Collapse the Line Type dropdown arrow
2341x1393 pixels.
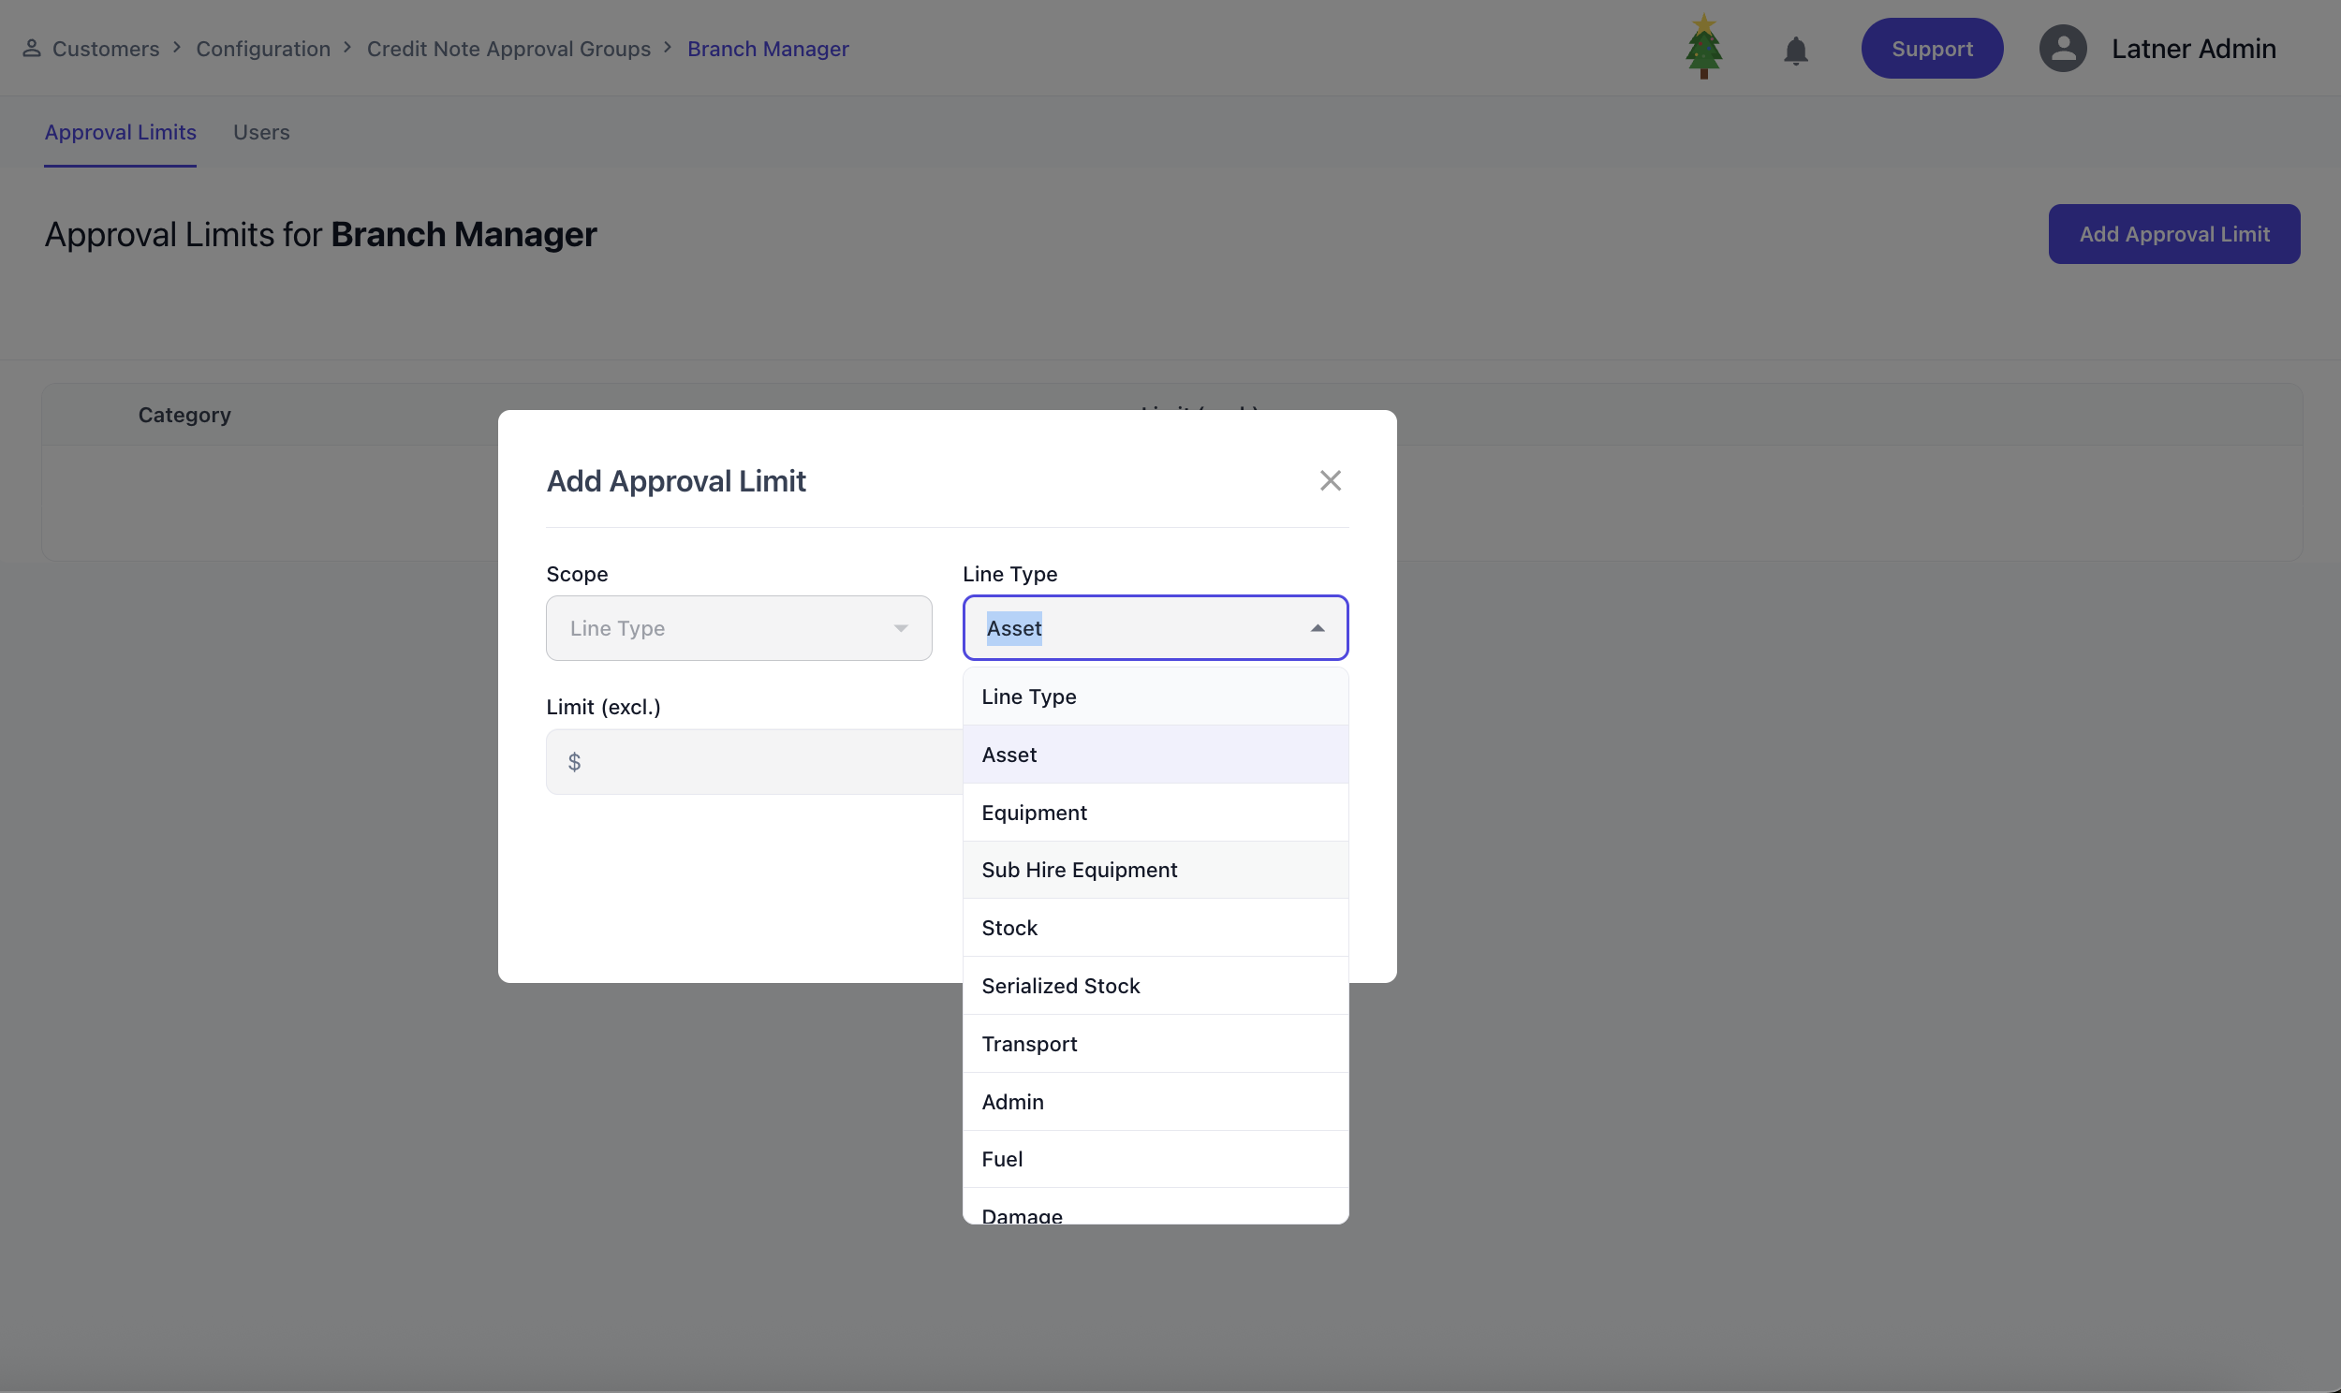[1317, 628]
